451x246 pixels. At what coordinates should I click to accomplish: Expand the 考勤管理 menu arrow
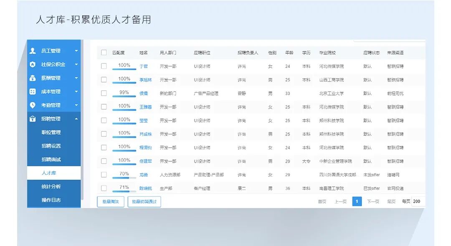(76, 105)
